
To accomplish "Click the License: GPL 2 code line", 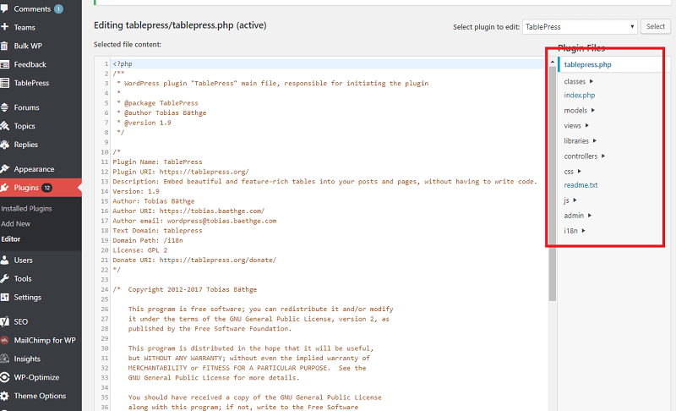I will point(139,250).
